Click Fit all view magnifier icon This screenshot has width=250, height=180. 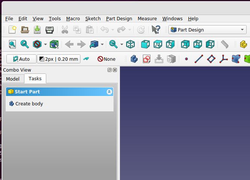click(12, 44)
